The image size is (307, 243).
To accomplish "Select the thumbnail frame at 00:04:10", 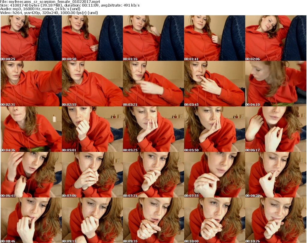I will click(x=276, y=84).
